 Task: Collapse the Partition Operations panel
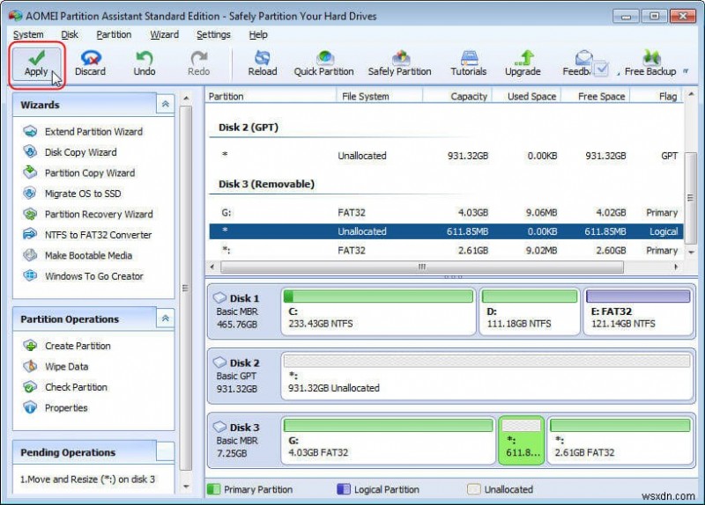click(165, 318)
